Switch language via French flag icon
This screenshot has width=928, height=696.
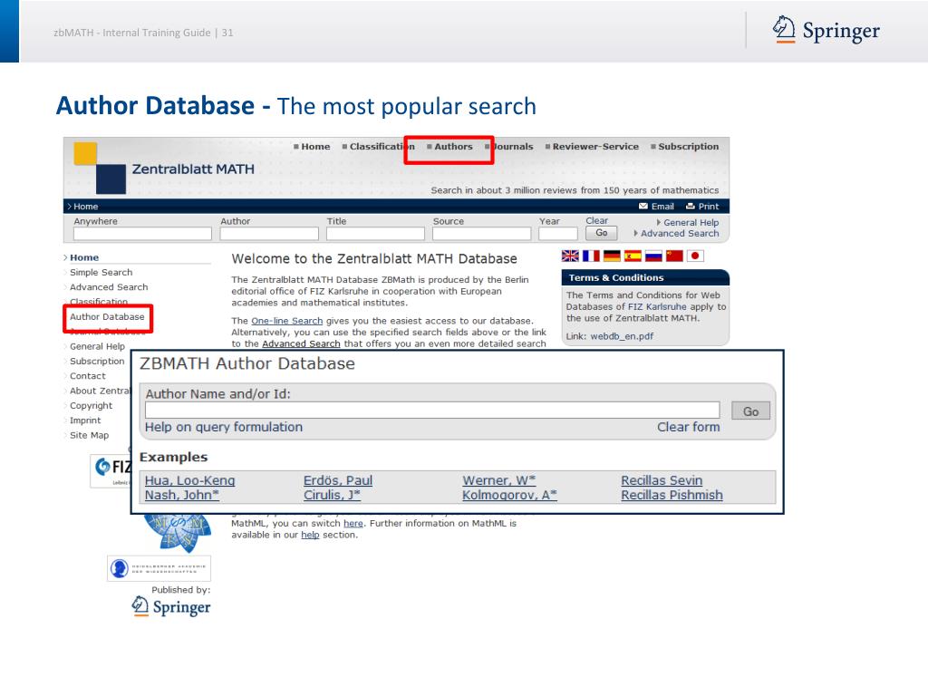591,256
